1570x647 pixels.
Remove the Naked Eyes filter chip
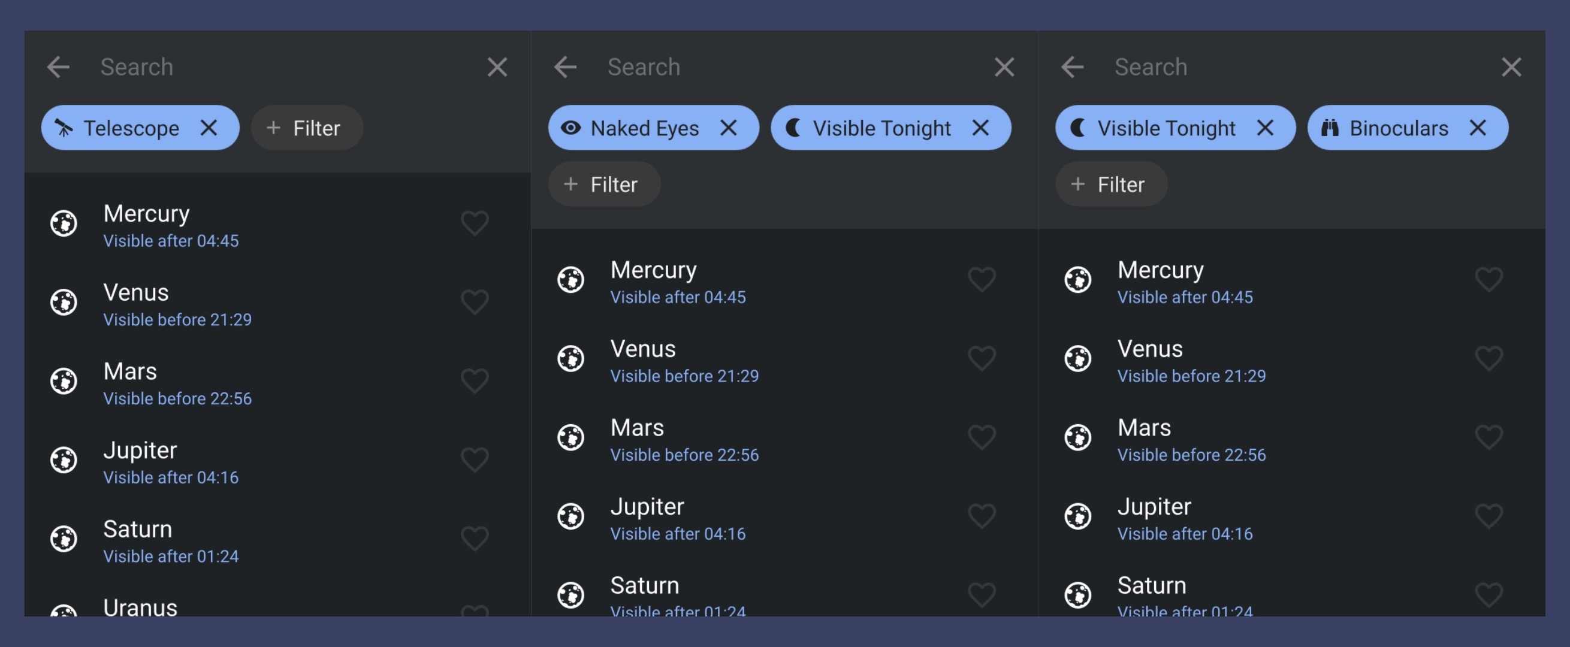[x=728, y=128]
